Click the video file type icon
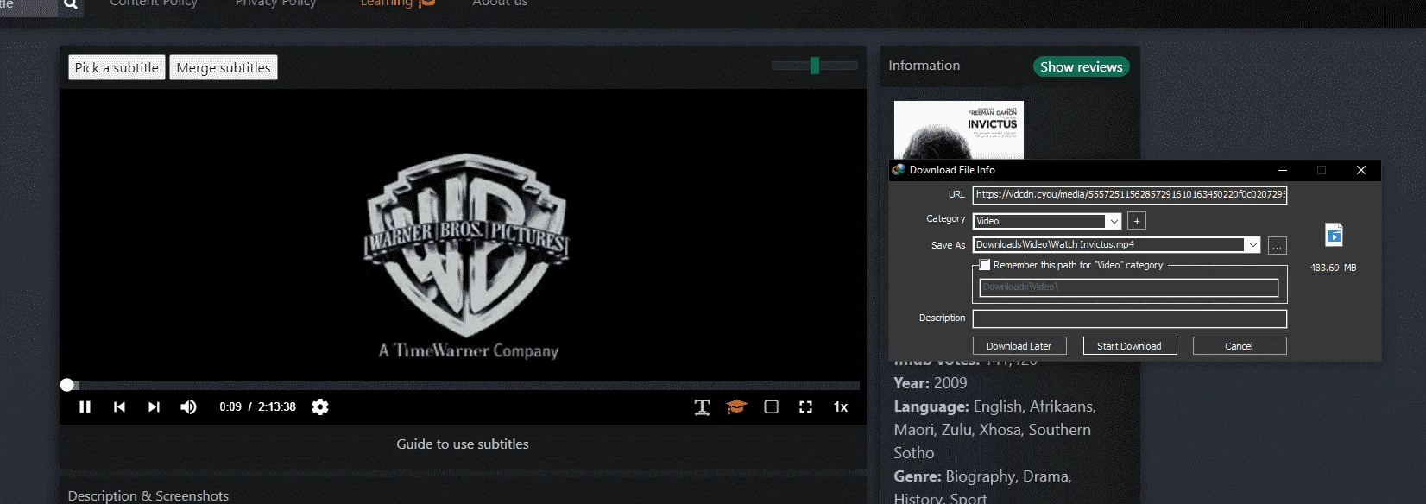This screenshot has height=504, width=1426. (1334, 235)
